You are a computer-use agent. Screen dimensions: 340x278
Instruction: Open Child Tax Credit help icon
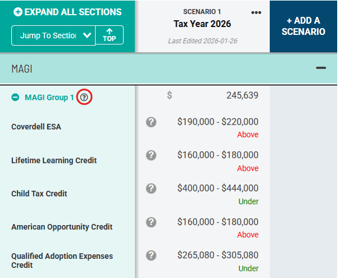(151, 188)
